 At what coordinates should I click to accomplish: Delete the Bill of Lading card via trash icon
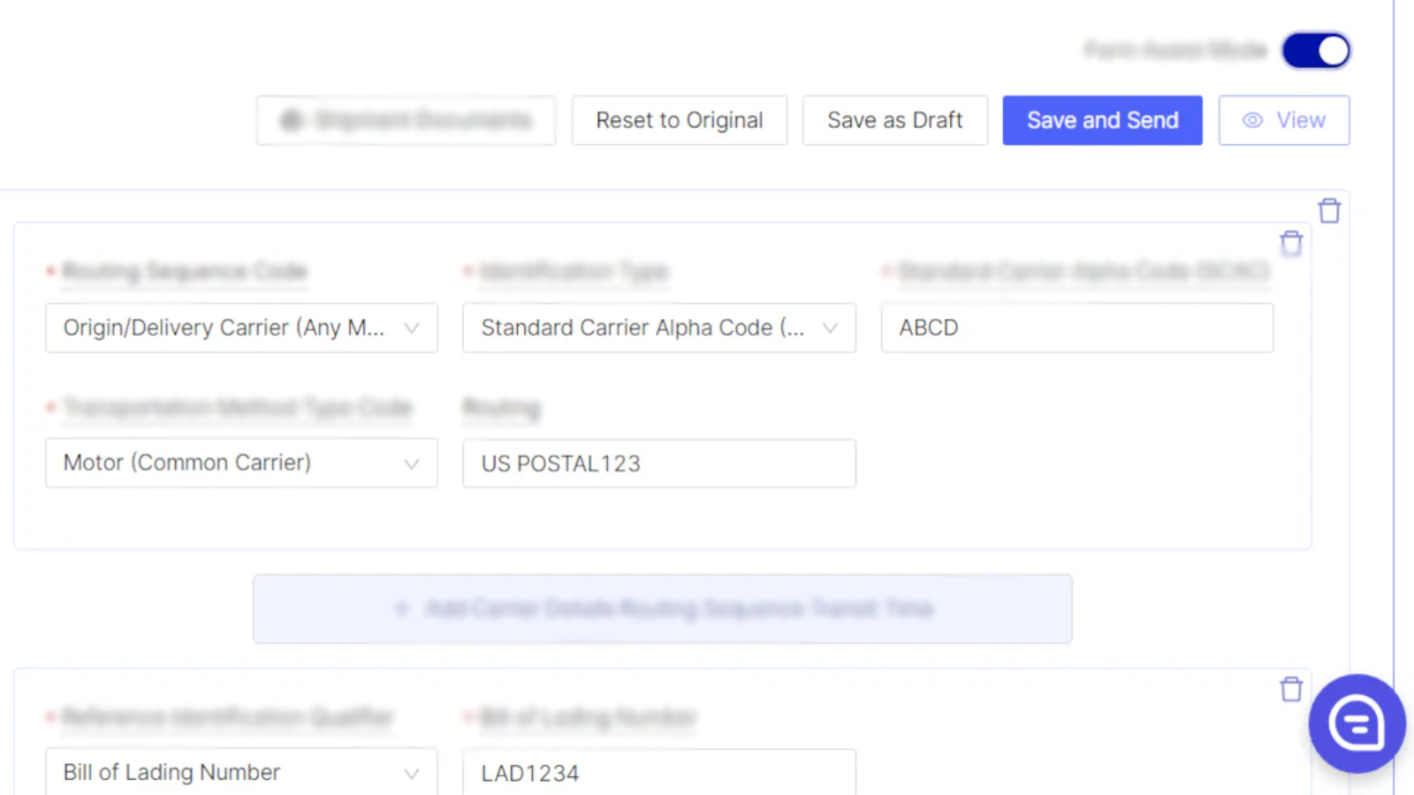pyautogui.click(x=1291, y=689)
